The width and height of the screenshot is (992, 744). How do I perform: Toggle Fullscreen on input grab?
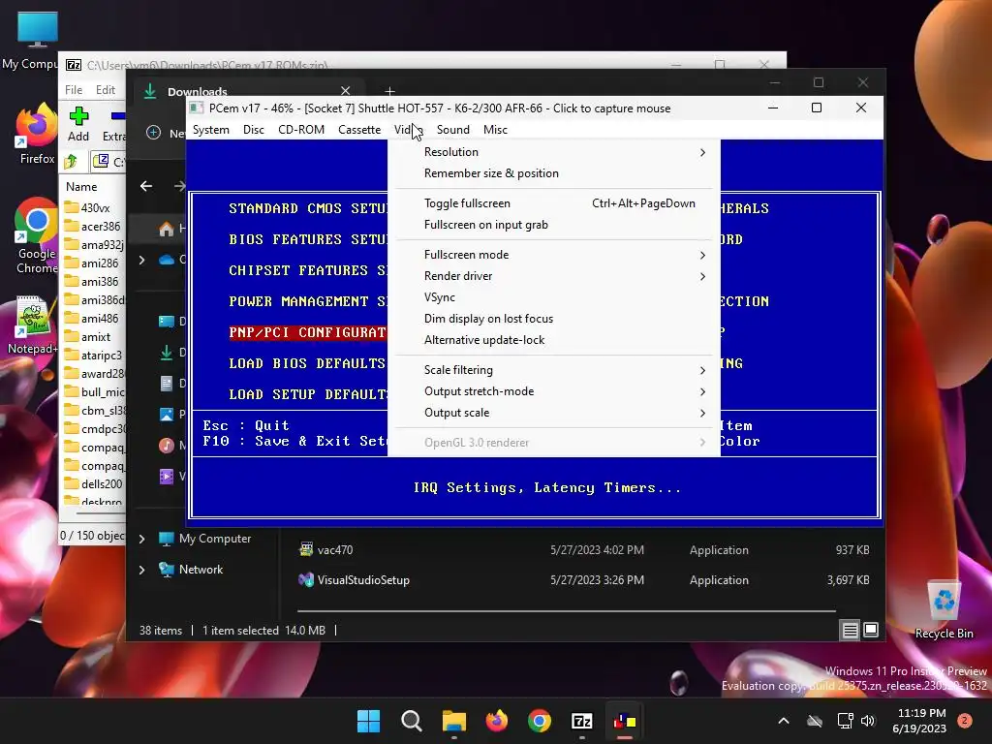pyautogui.click(x=553, y=225)
